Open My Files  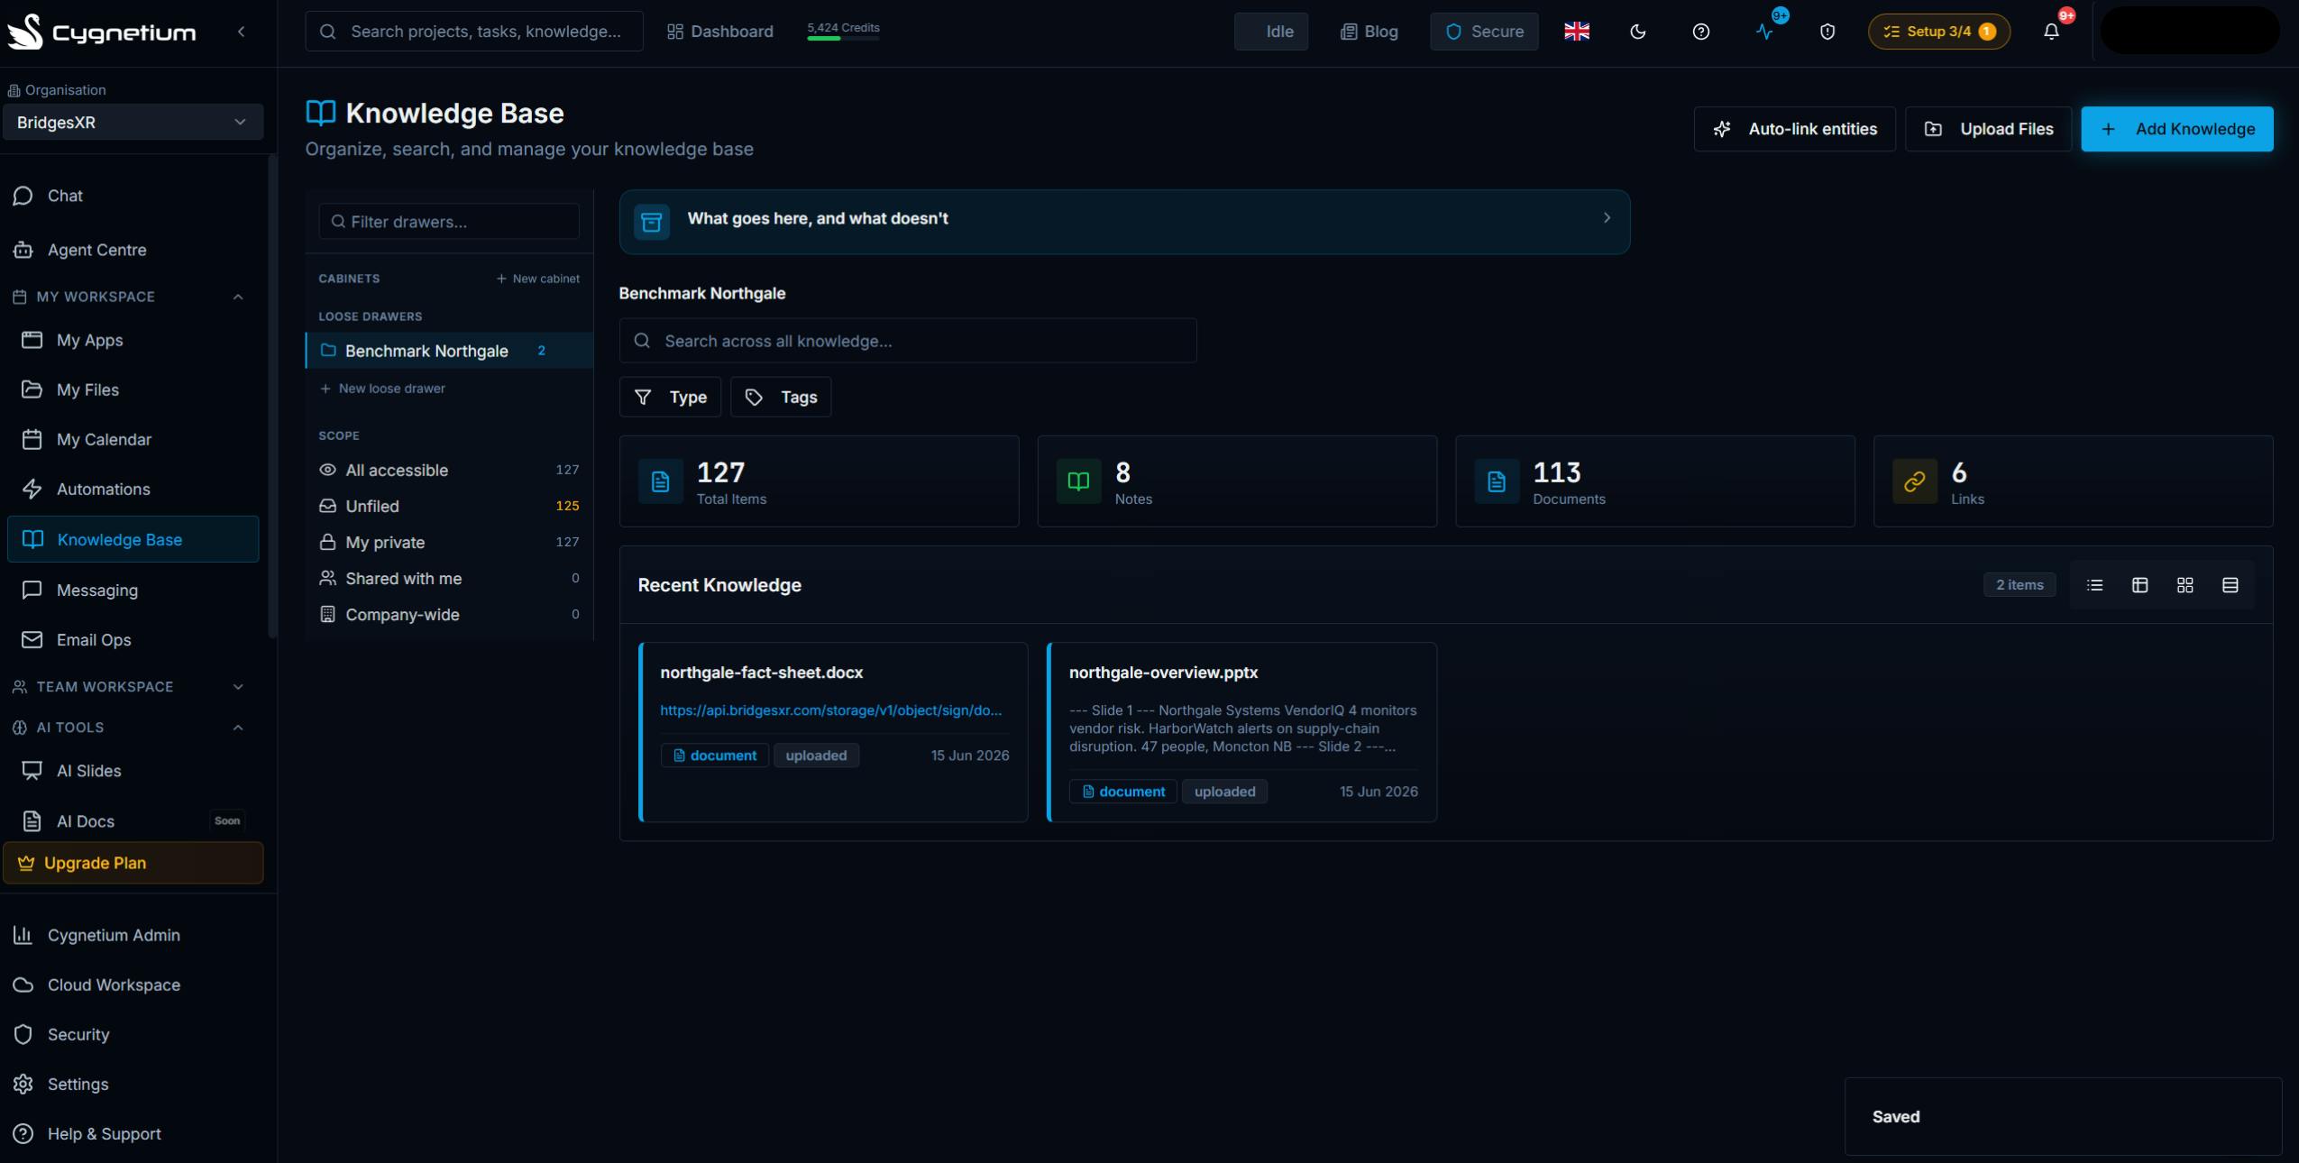tap(133, 389)
